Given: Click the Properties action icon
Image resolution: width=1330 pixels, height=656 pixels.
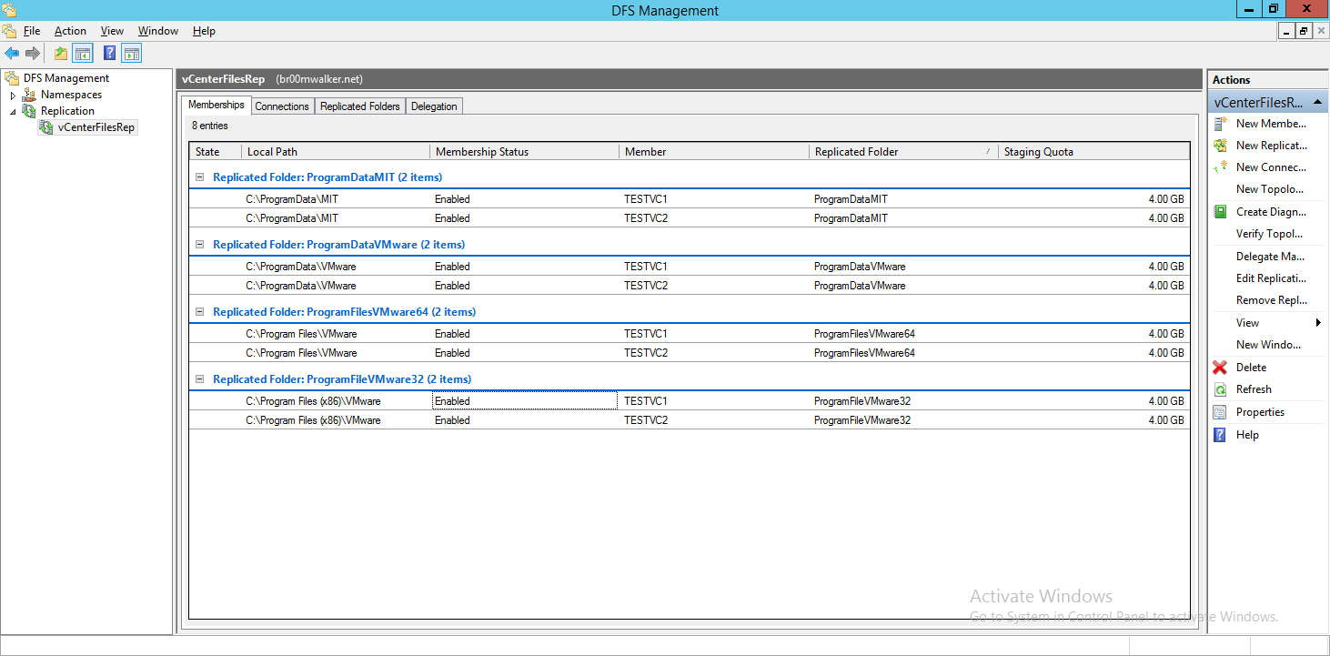Looking at the screenshot, I should (1220, 412).
